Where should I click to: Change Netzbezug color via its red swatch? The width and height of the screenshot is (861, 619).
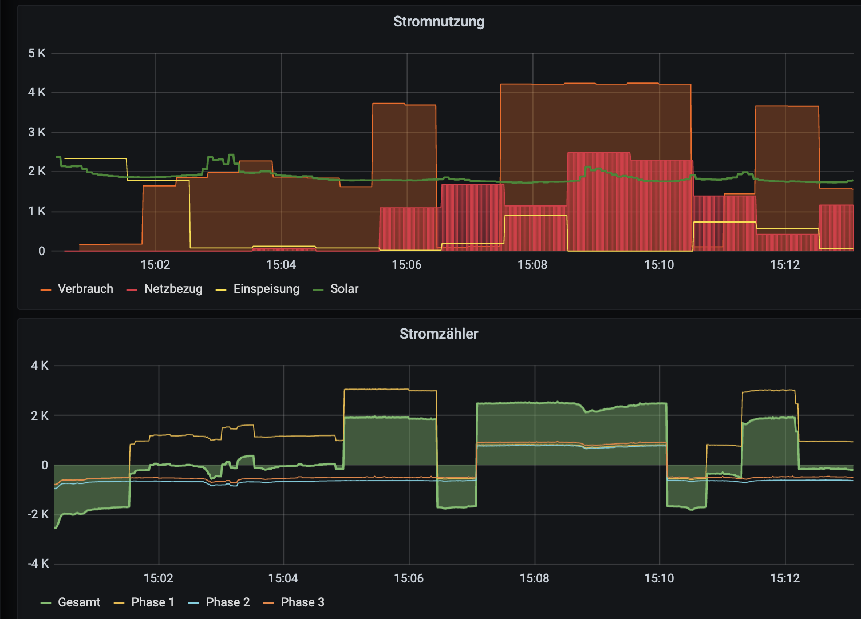click(x=132, y=290)
